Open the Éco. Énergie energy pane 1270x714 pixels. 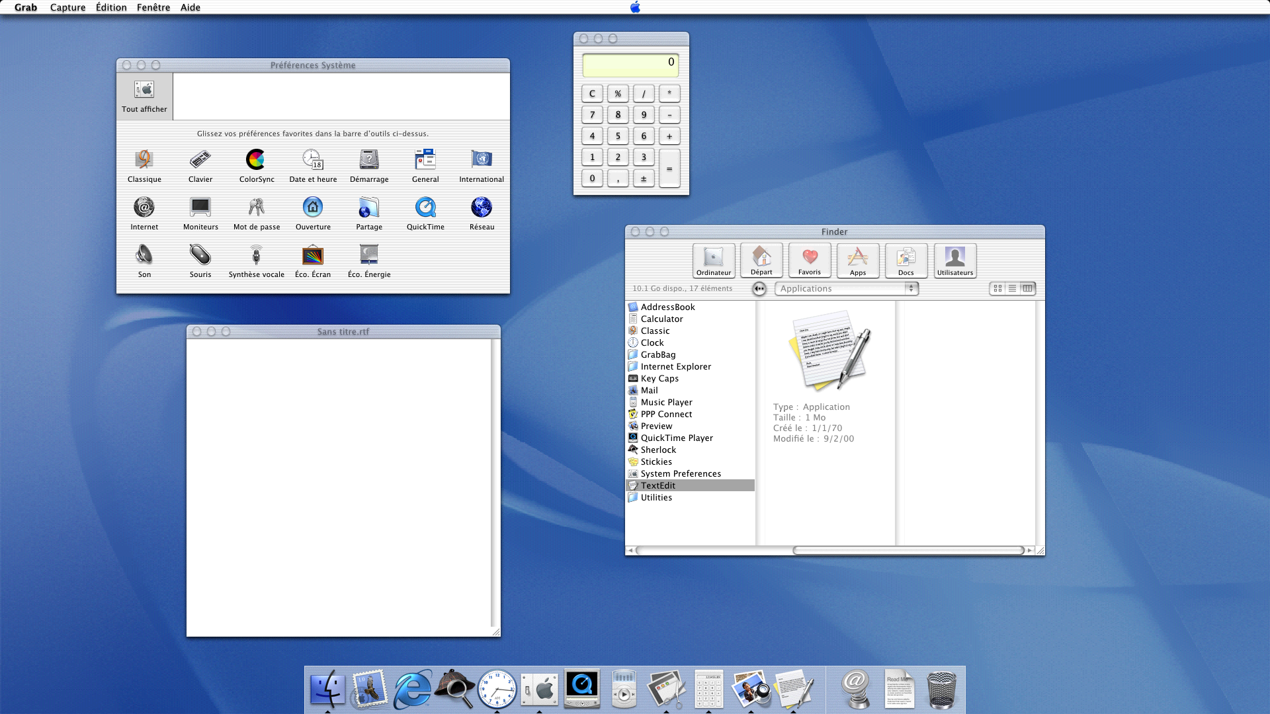click(369, 260)
